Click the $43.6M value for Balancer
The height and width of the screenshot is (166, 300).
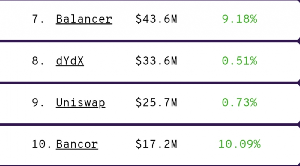tap(156, 19)
